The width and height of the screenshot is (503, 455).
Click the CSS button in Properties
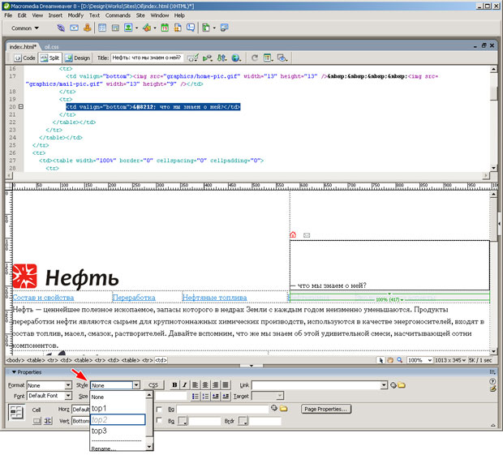coord(154,385)
